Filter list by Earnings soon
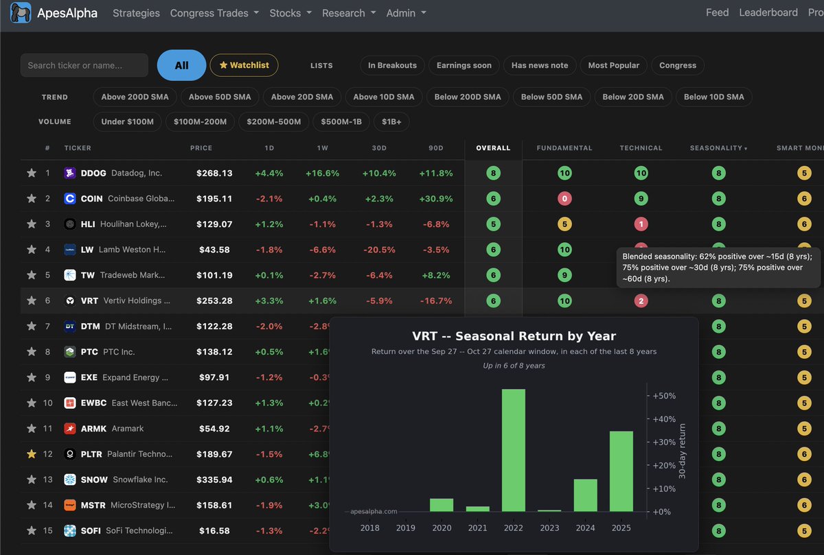Image resolution: width=824 pixels, height=555 pixels. point(464,65)
